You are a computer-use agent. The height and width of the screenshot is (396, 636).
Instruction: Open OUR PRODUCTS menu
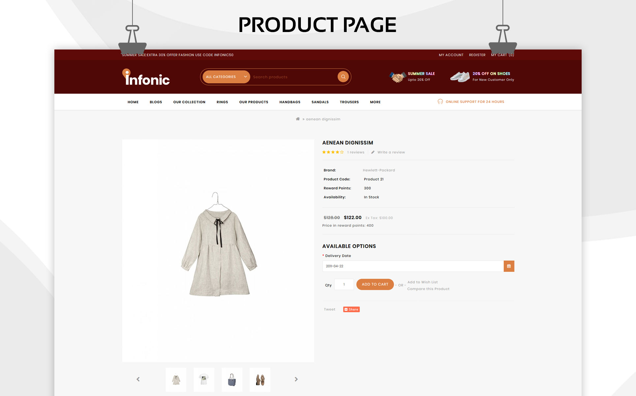tap(254, 102)
